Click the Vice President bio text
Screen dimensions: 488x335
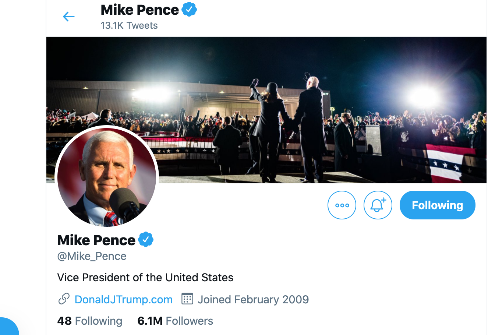pos(145,278)
